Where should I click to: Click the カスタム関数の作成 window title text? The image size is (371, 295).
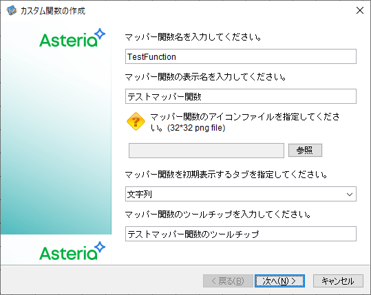click(53, 10)
